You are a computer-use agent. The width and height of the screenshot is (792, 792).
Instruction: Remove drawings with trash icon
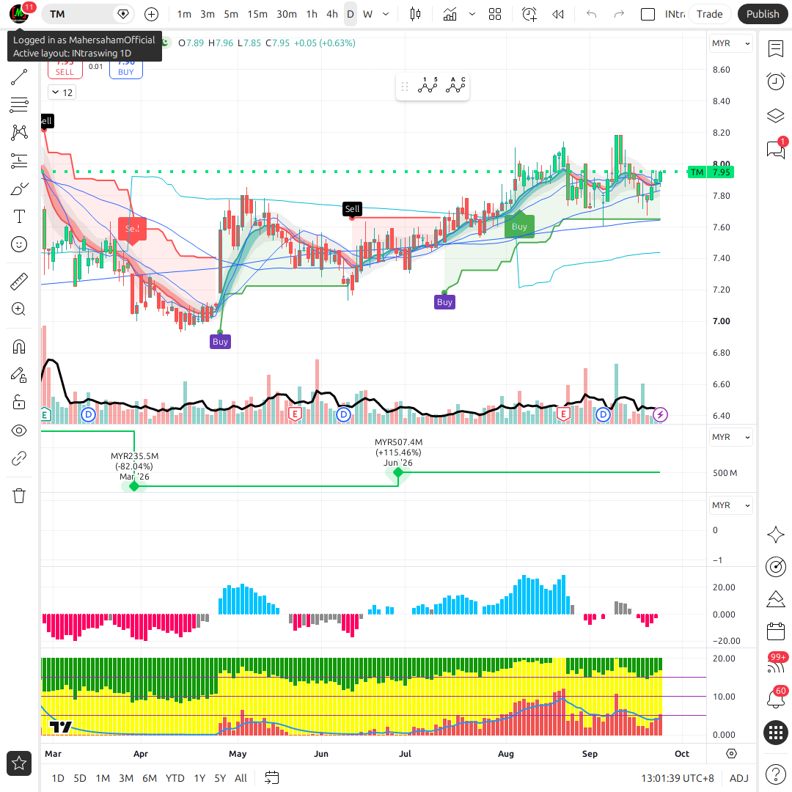(18, 496)
